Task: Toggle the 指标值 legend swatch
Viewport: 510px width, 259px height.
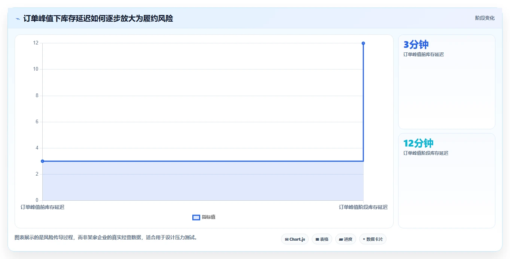Action: click(196, 218)
